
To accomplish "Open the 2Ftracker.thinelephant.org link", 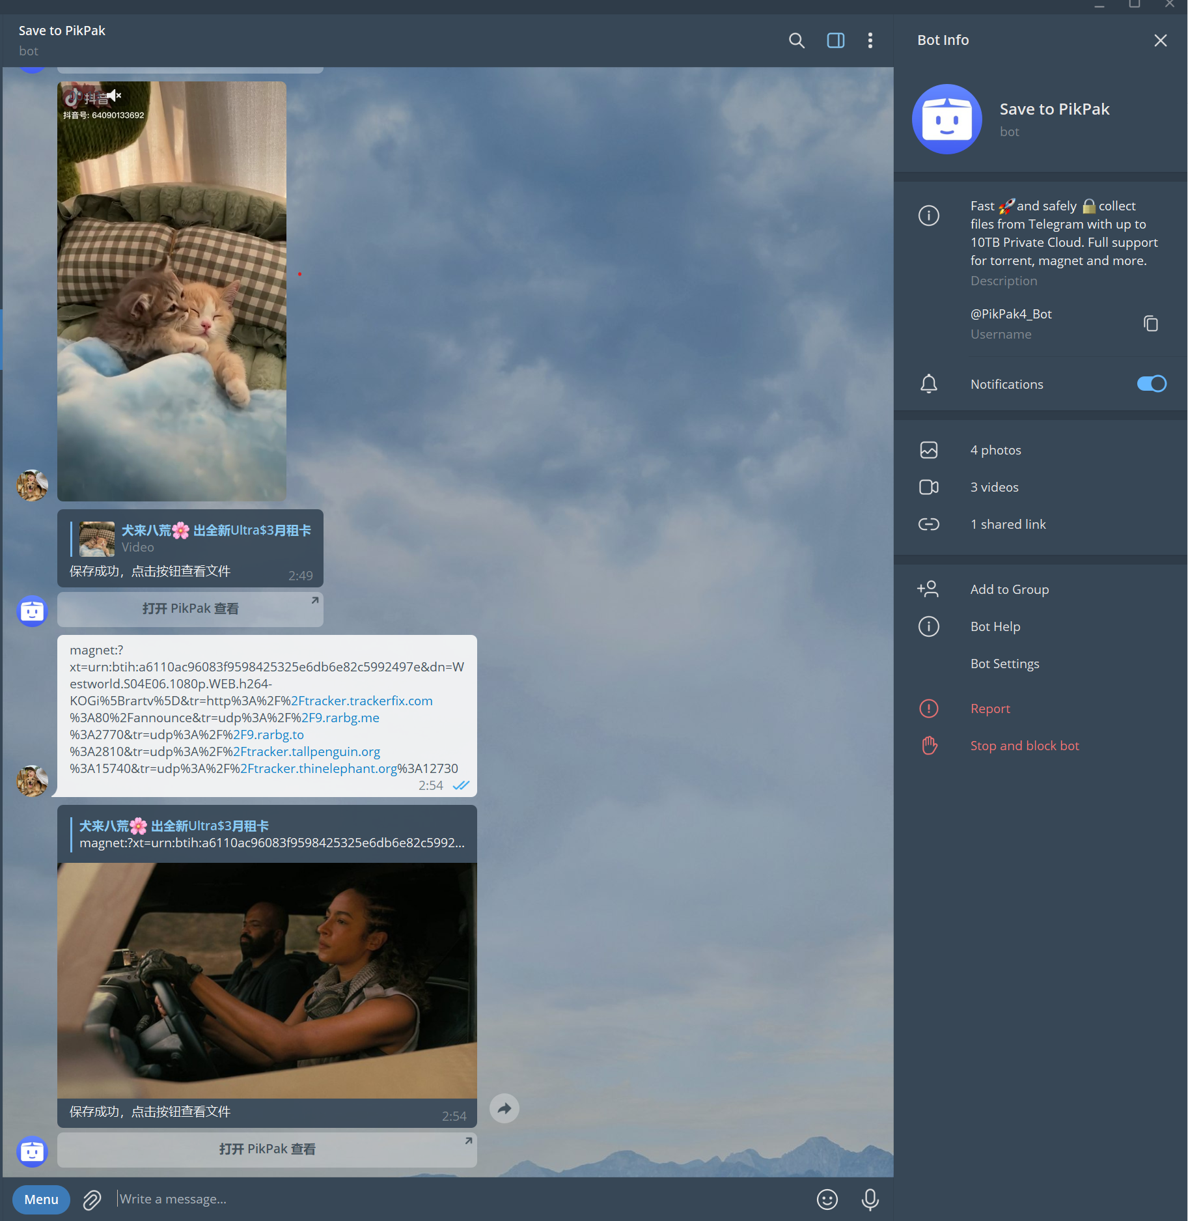I will pos(319,768).
